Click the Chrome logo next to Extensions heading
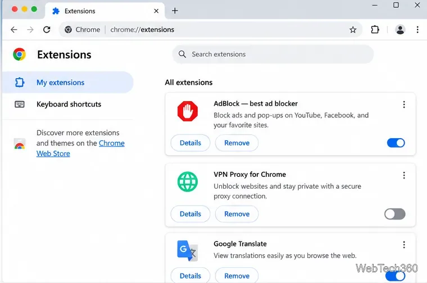This screenshot has width=427, height=283. [19, 54]
